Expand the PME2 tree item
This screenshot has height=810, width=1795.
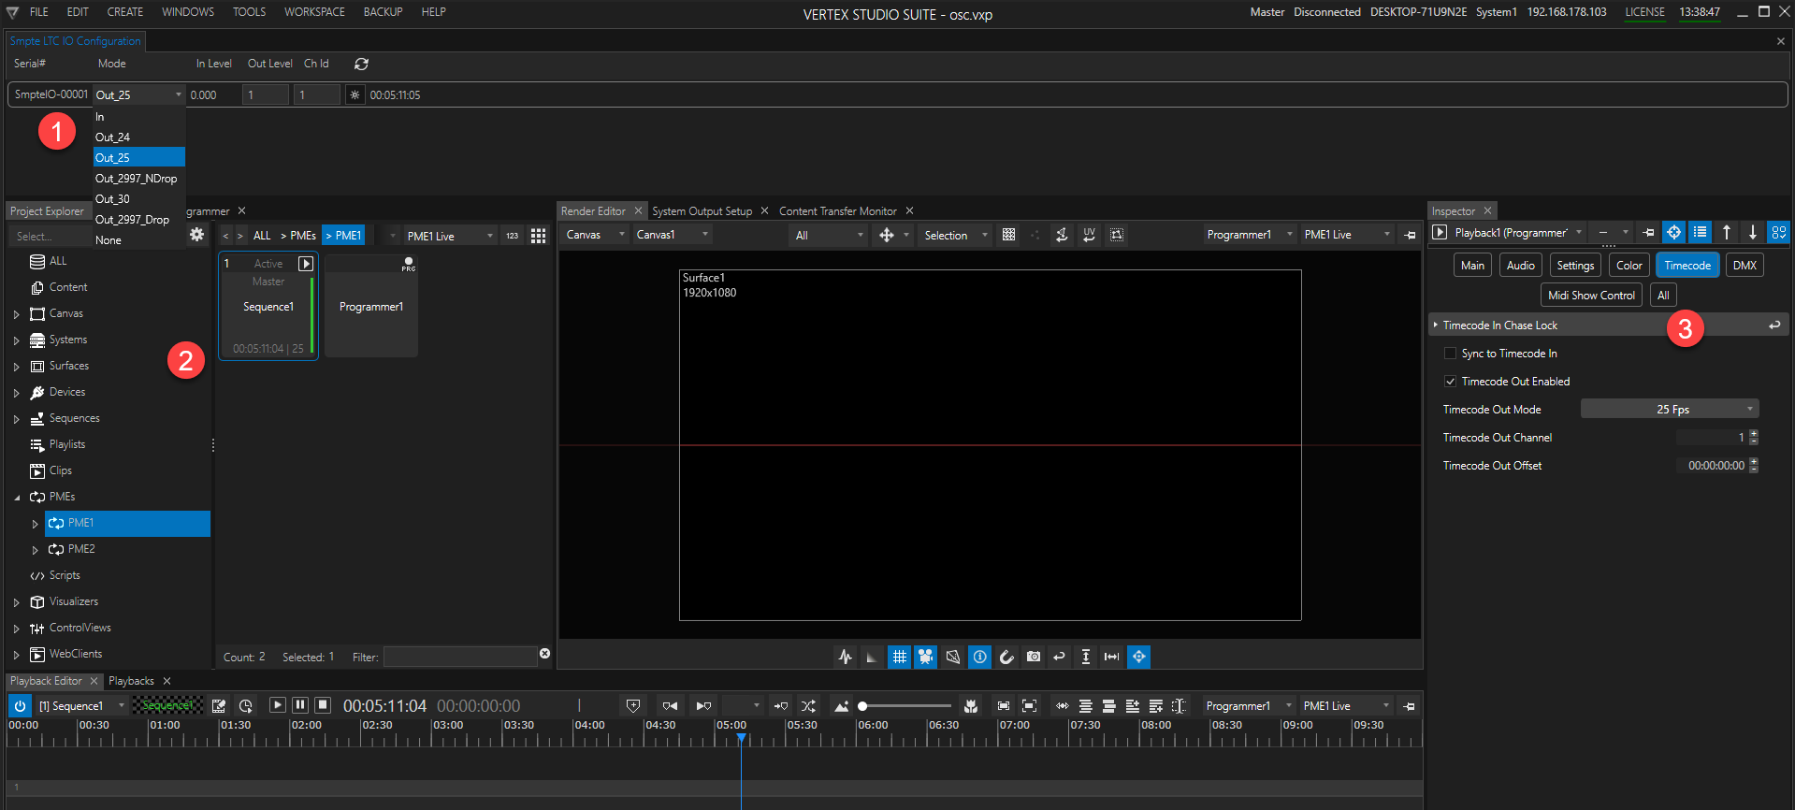click(x=36, y=550)
